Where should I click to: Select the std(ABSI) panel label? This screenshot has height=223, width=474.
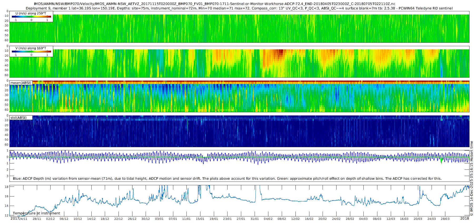[18, 118]
